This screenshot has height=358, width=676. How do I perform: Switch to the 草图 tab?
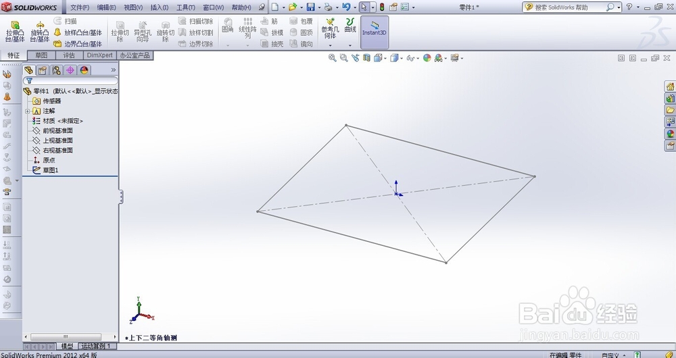coord(41,55)
